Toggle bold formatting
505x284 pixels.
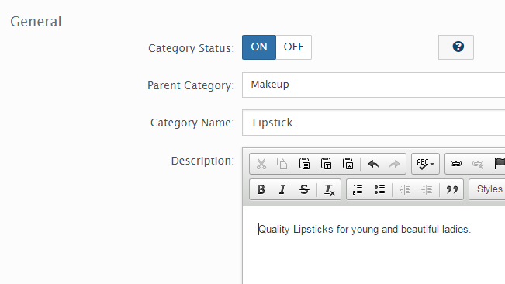point(261,189)
